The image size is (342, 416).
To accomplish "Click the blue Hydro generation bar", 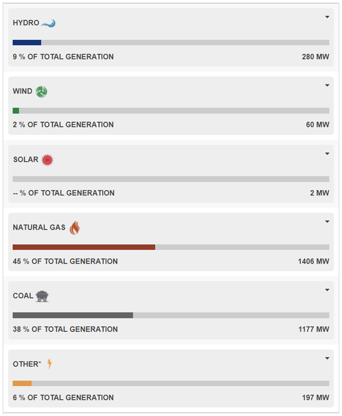I will click(x=27, y=42).
